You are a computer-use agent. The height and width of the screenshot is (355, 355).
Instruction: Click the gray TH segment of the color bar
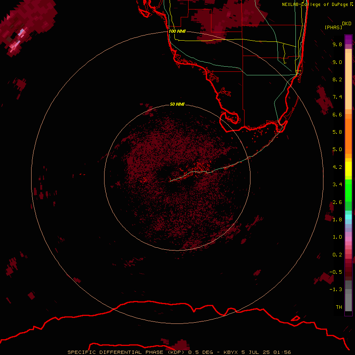click(348, 302)
